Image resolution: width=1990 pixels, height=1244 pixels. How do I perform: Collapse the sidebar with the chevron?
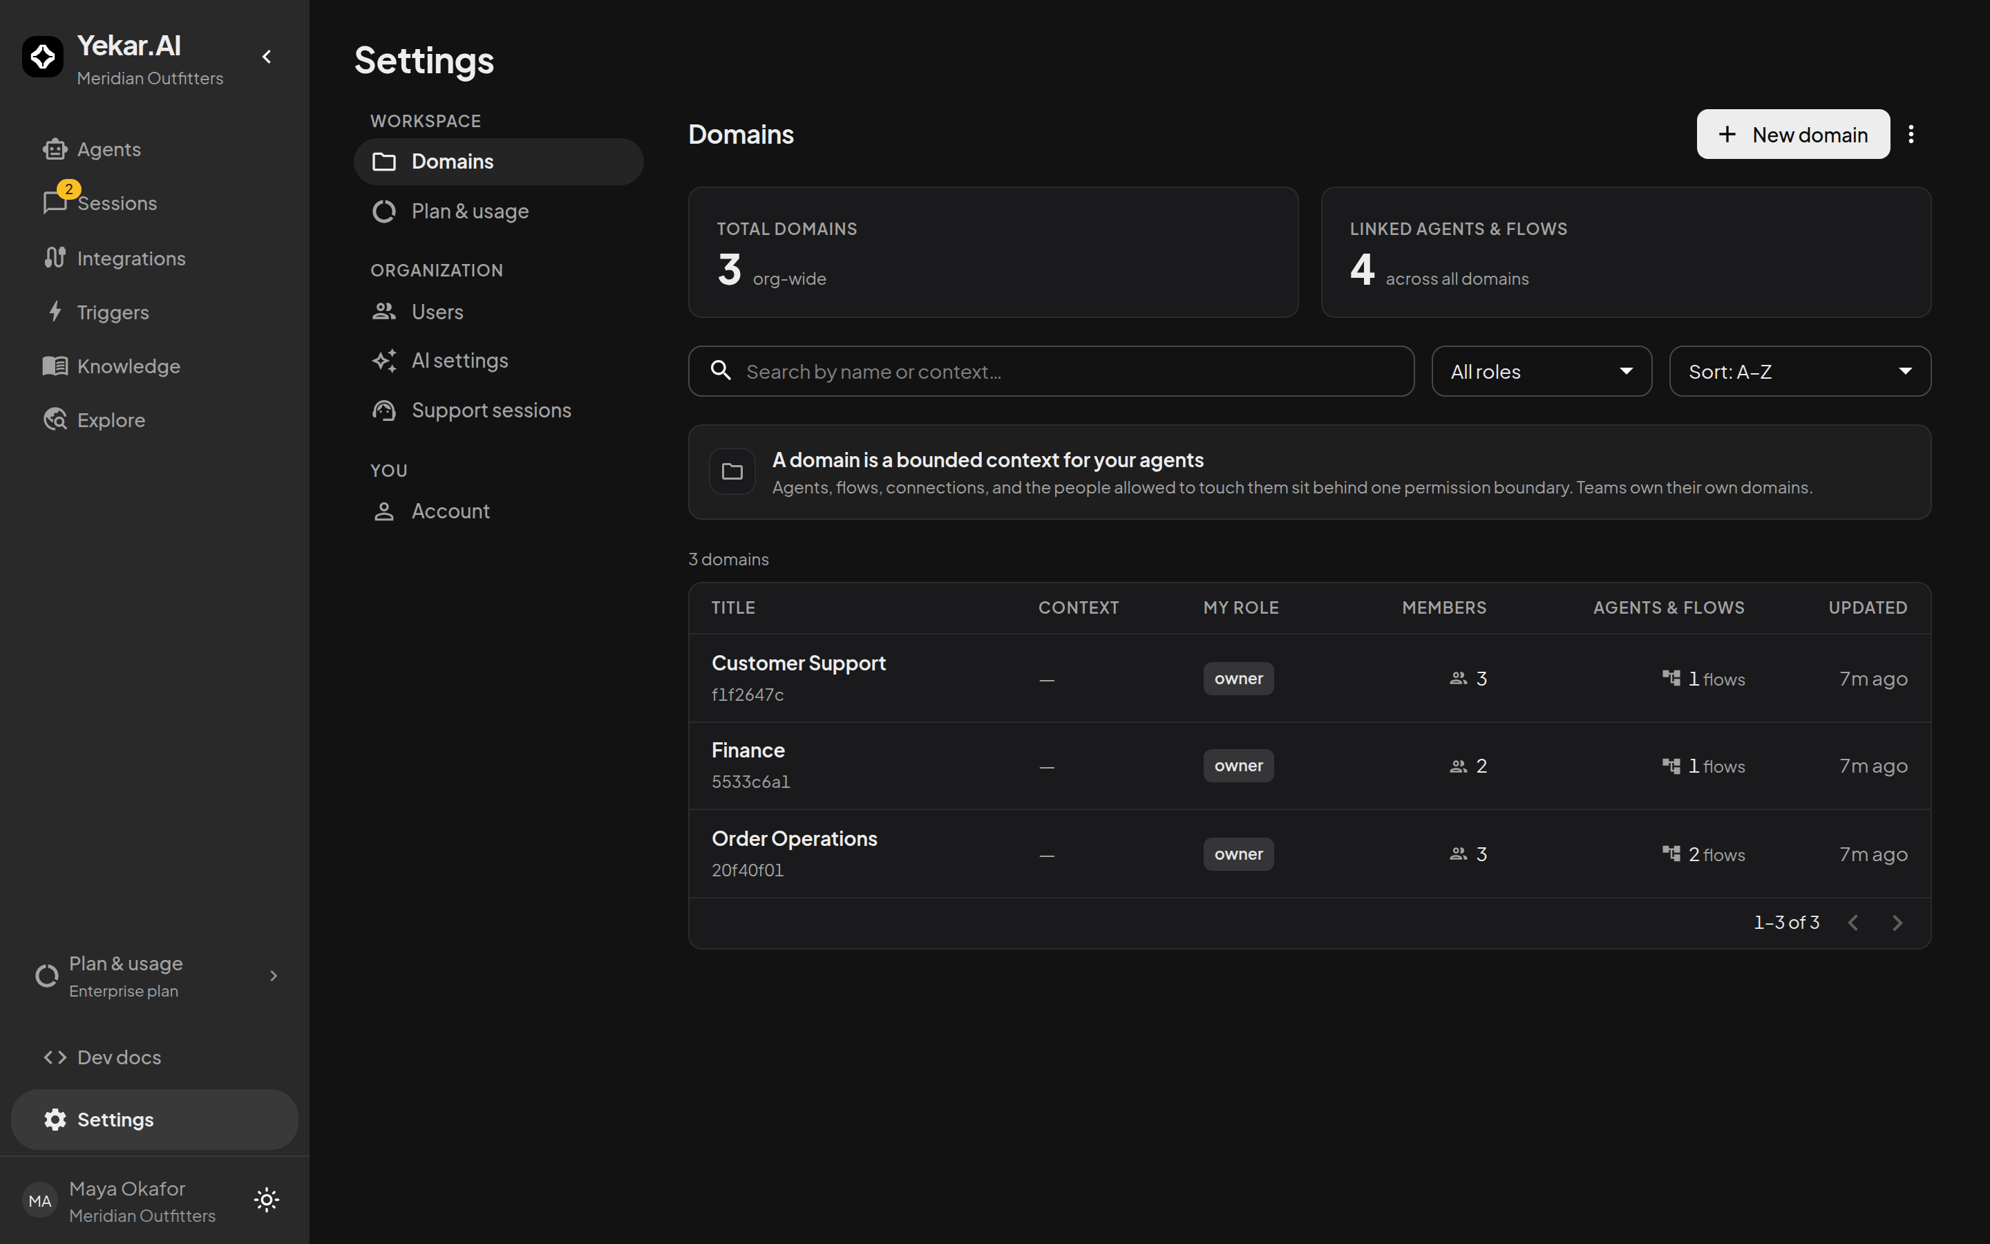pyautogui.click(x=267, y=56)
